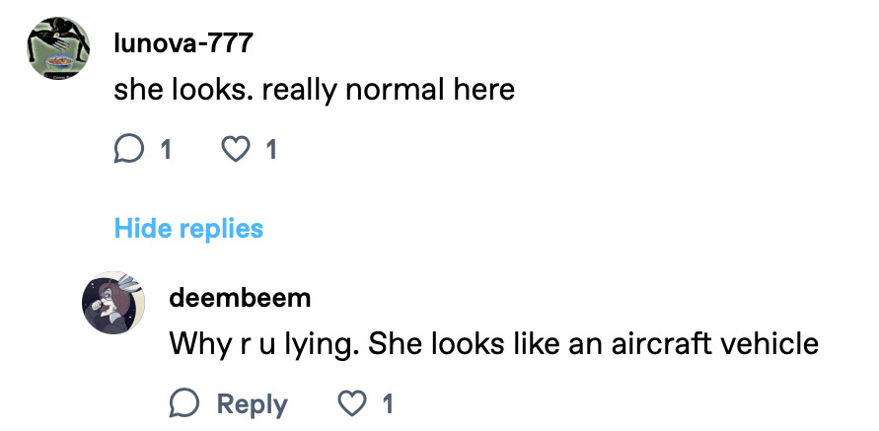Click the speech bubble icon under lunova-777's comment

(129, 149)
